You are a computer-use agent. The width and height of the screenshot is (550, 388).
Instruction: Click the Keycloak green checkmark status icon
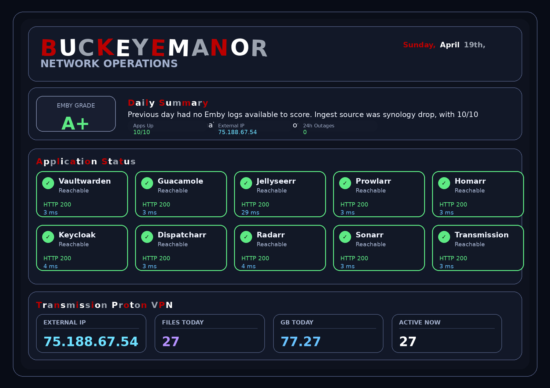click(48, 237)
